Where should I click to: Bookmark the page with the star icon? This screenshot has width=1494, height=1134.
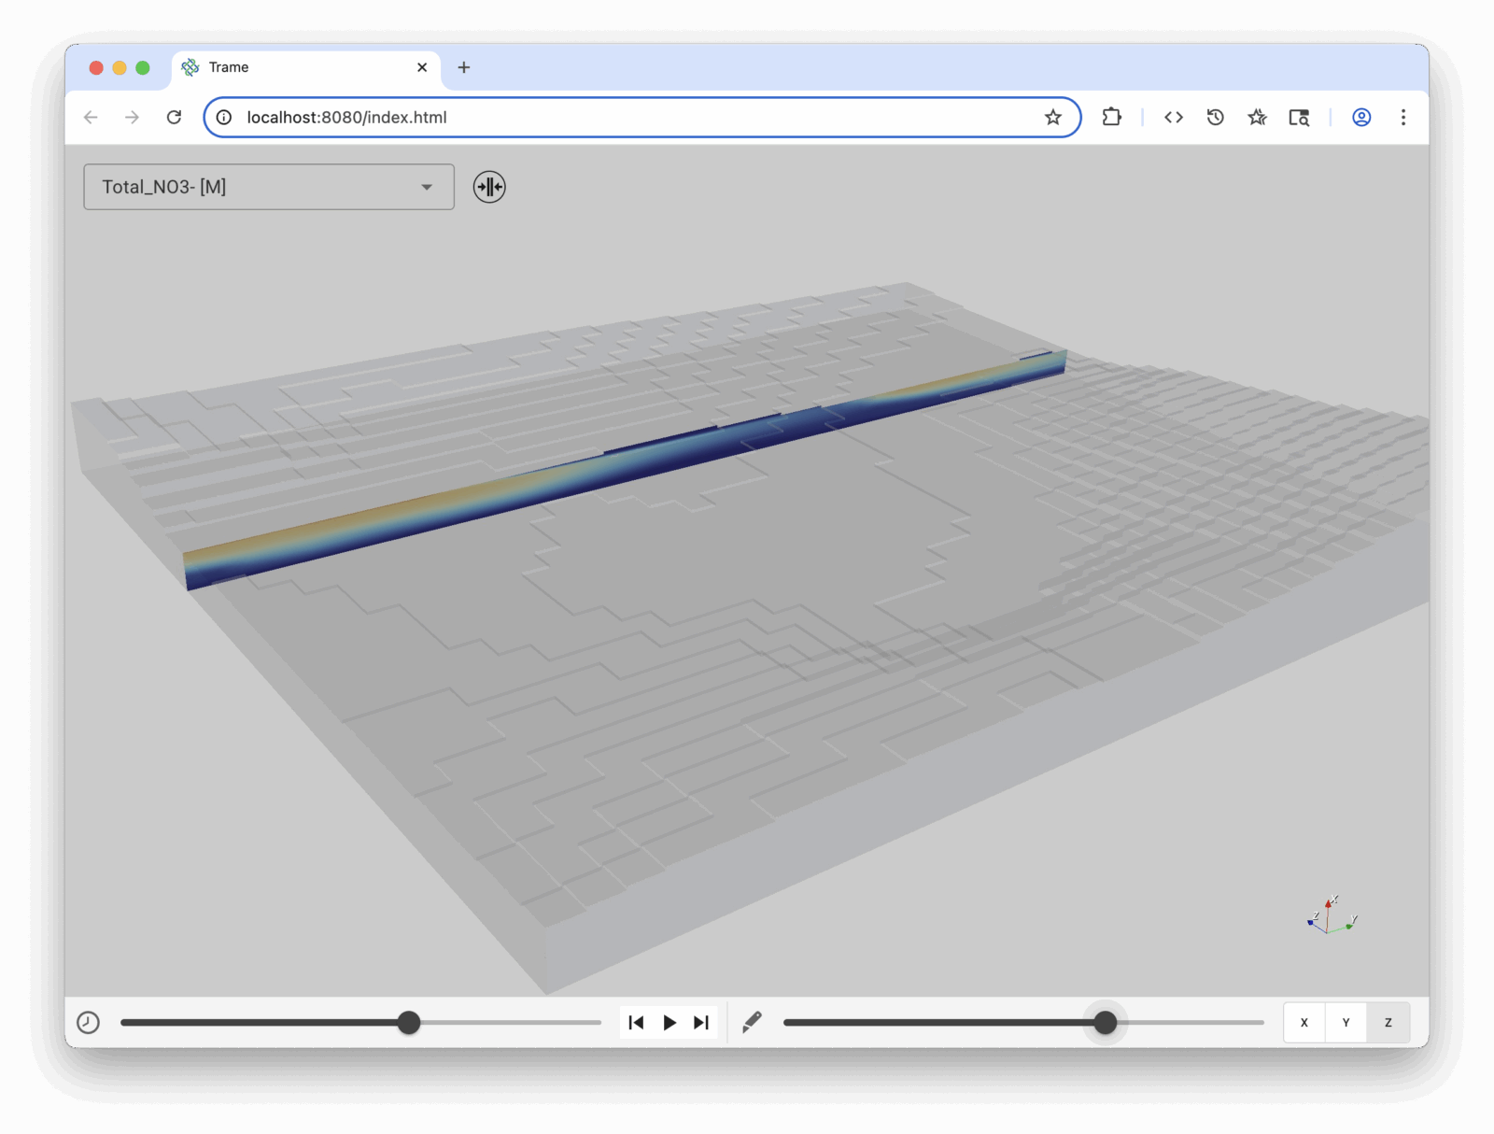coord(1052,117)
